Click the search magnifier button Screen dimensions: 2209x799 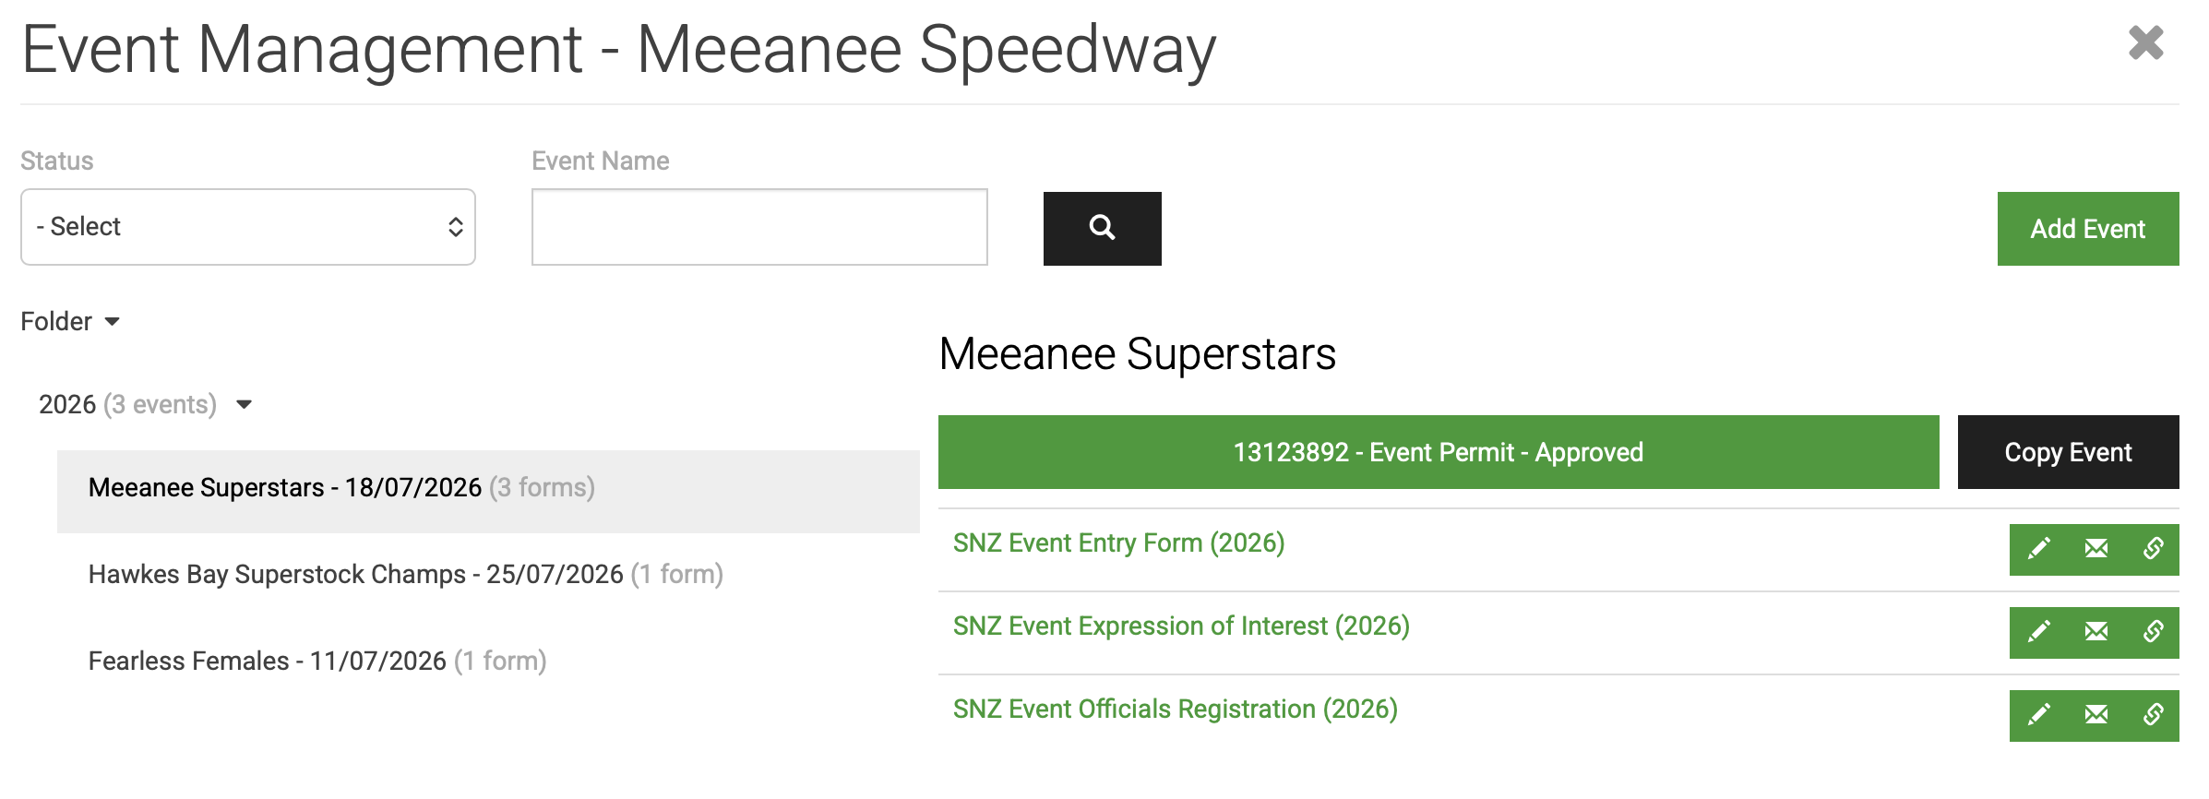coord(1102,228)
